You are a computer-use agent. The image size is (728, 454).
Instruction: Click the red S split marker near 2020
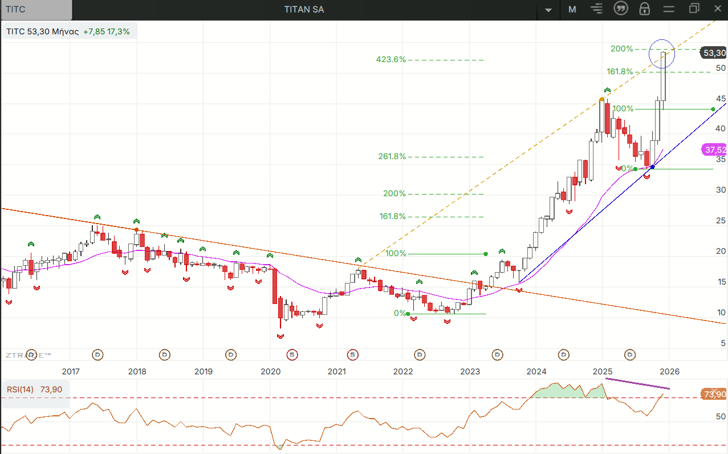tap(292, 355)
